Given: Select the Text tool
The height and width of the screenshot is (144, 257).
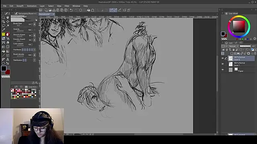Looking at the screenshot, I should (x=8, y=60).
